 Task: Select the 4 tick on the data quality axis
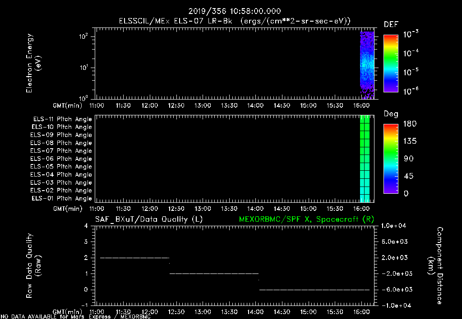point(86,226)
